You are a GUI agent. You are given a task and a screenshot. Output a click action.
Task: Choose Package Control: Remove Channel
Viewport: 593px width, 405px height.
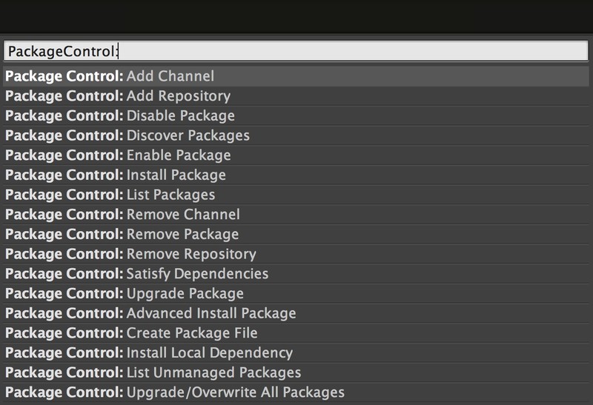296,214
